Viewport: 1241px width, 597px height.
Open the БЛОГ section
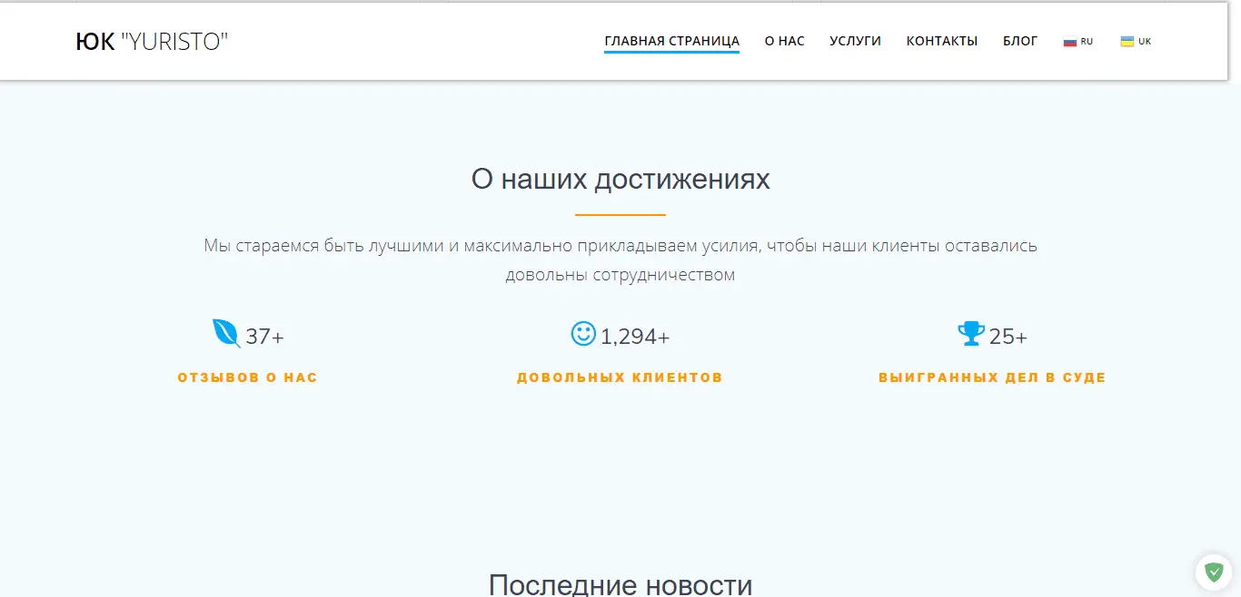pyautogui.click(x=1019, y=42)
